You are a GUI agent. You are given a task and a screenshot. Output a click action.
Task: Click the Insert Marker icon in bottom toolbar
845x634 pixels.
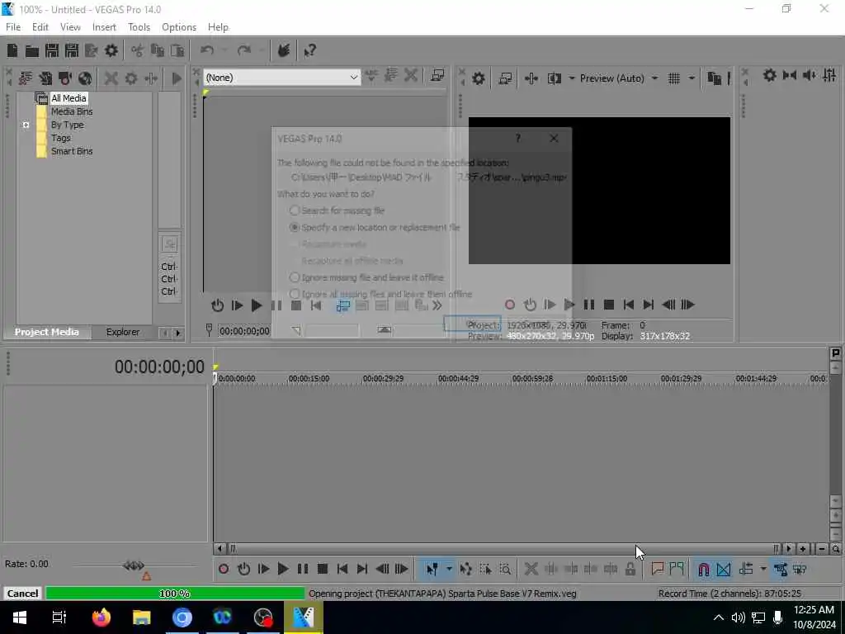657,568
